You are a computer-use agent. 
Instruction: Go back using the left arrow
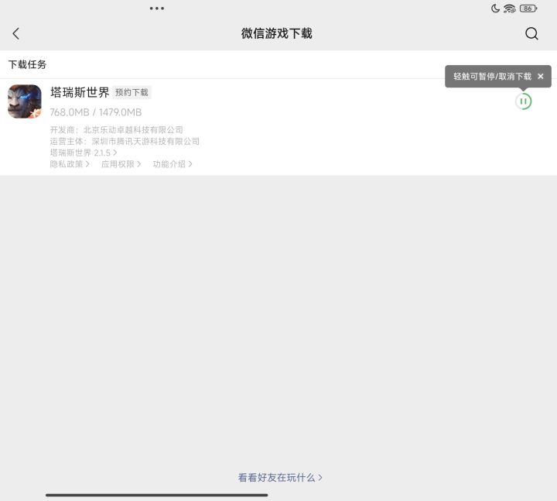point(15,34)
